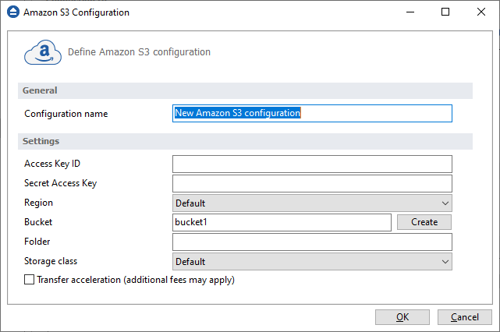Open the Region dropdown
The image size is (500, 332).
(x=312, y=203)
